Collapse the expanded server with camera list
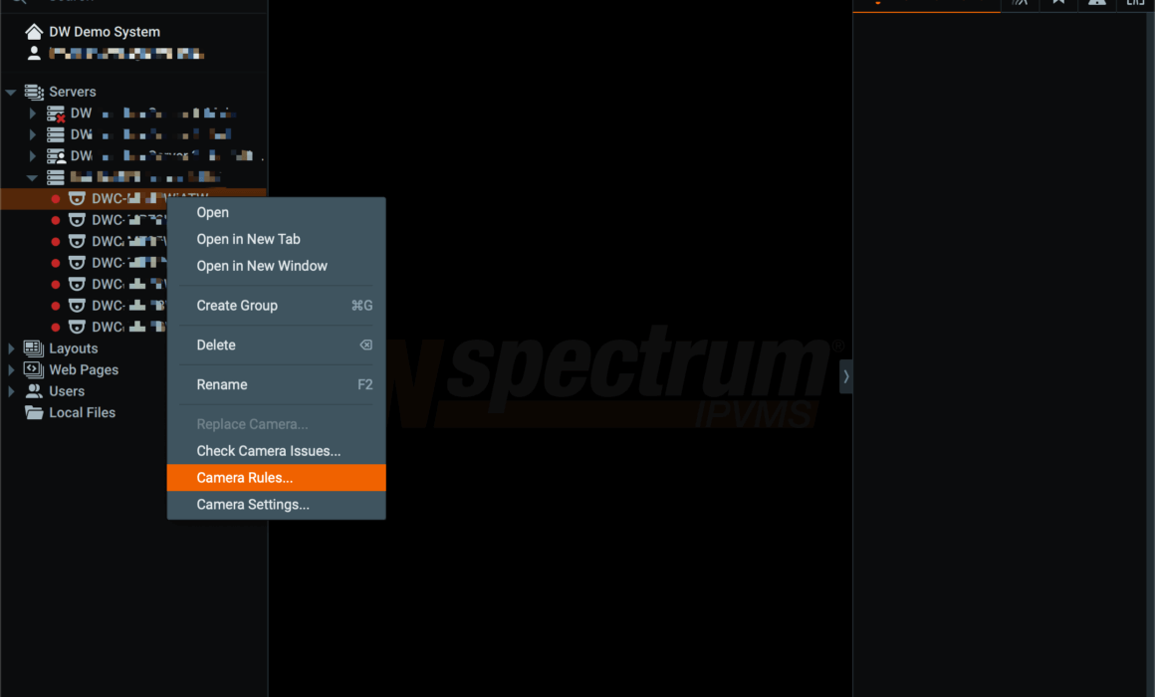This screenshot has height=697, width=1155. 33,177
